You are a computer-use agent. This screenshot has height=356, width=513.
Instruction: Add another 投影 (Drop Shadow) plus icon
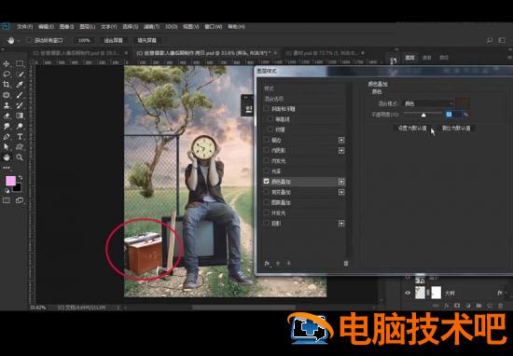tap(341, 224)
